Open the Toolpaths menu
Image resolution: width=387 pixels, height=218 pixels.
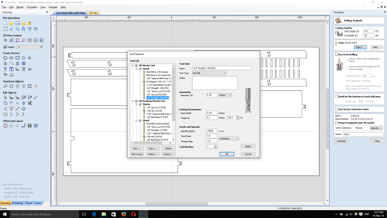31,8
